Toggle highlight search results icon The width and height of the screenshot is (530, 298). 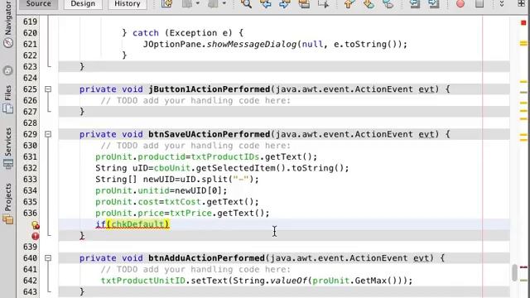tap(304, 3)
